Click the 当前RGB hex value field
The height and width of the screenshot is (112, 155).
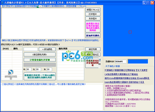121,62
